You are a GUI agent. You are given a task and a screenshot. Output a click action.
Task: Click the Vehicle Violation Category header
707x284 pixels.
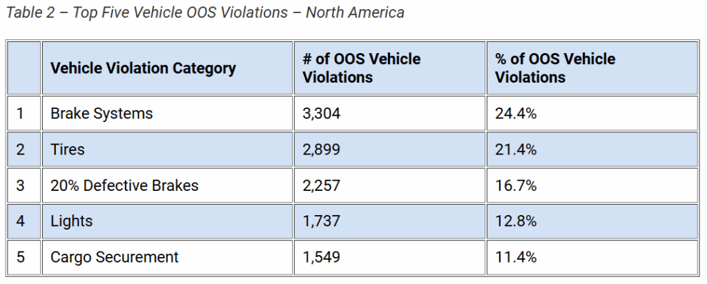[x=143, y=68]
